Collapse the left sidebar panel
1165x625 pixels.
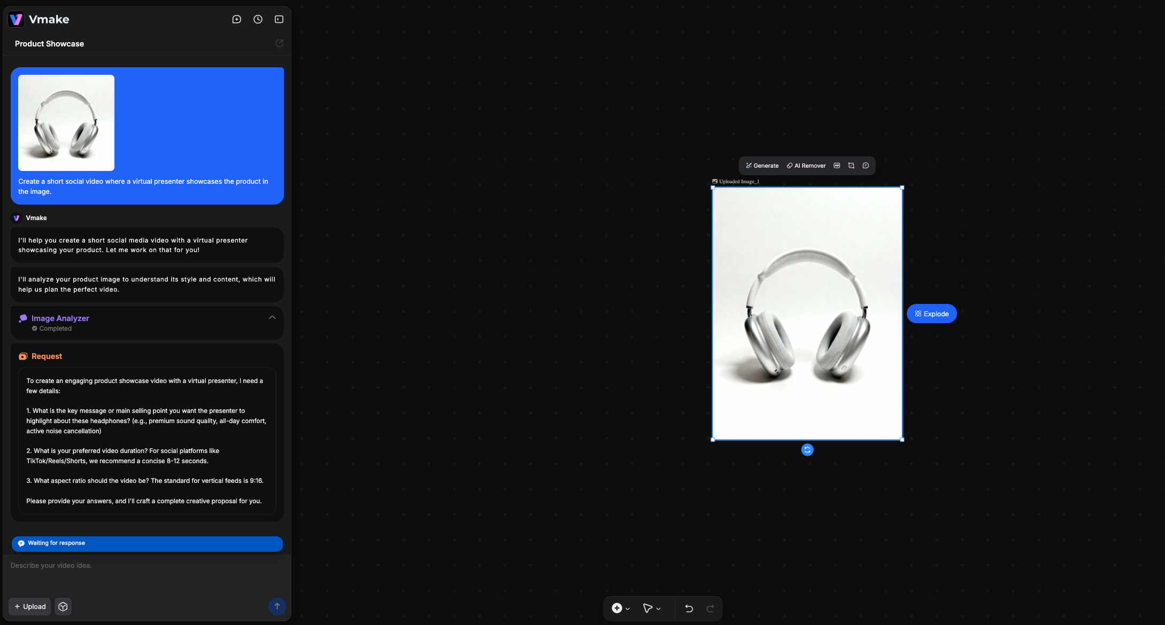pyautogui.click(x=279, y=19)
